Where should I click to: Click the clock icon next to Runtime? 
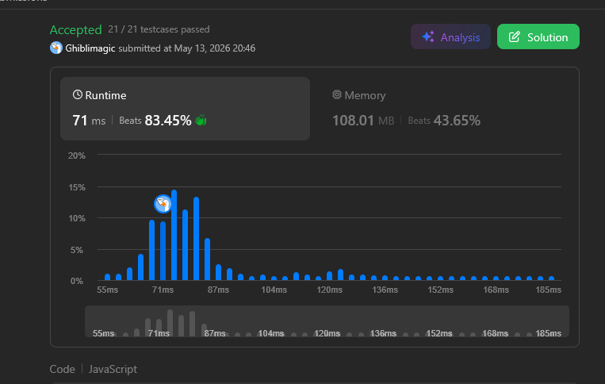point(78,94)
